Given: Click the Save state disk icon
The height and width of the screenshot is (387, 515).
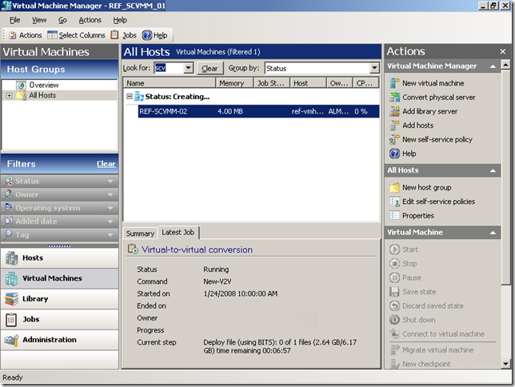Looking at the screenshot, I should coord(394,292).
